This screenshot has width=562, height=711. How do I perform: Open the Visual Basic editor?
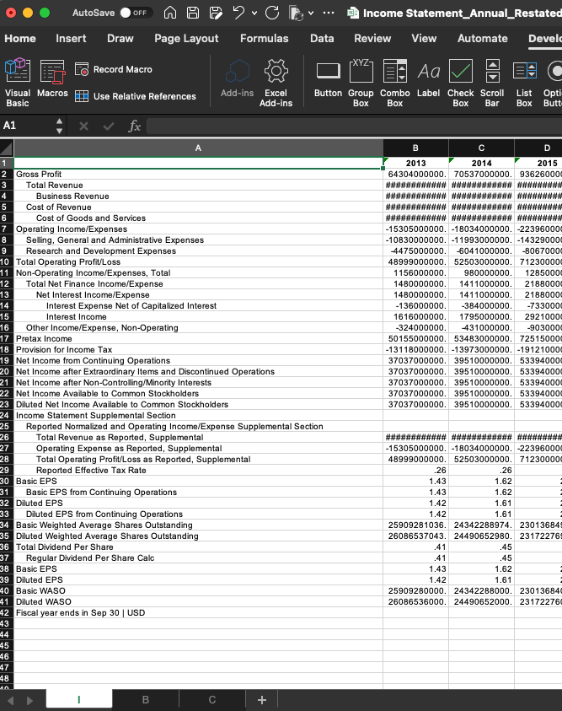18,83
